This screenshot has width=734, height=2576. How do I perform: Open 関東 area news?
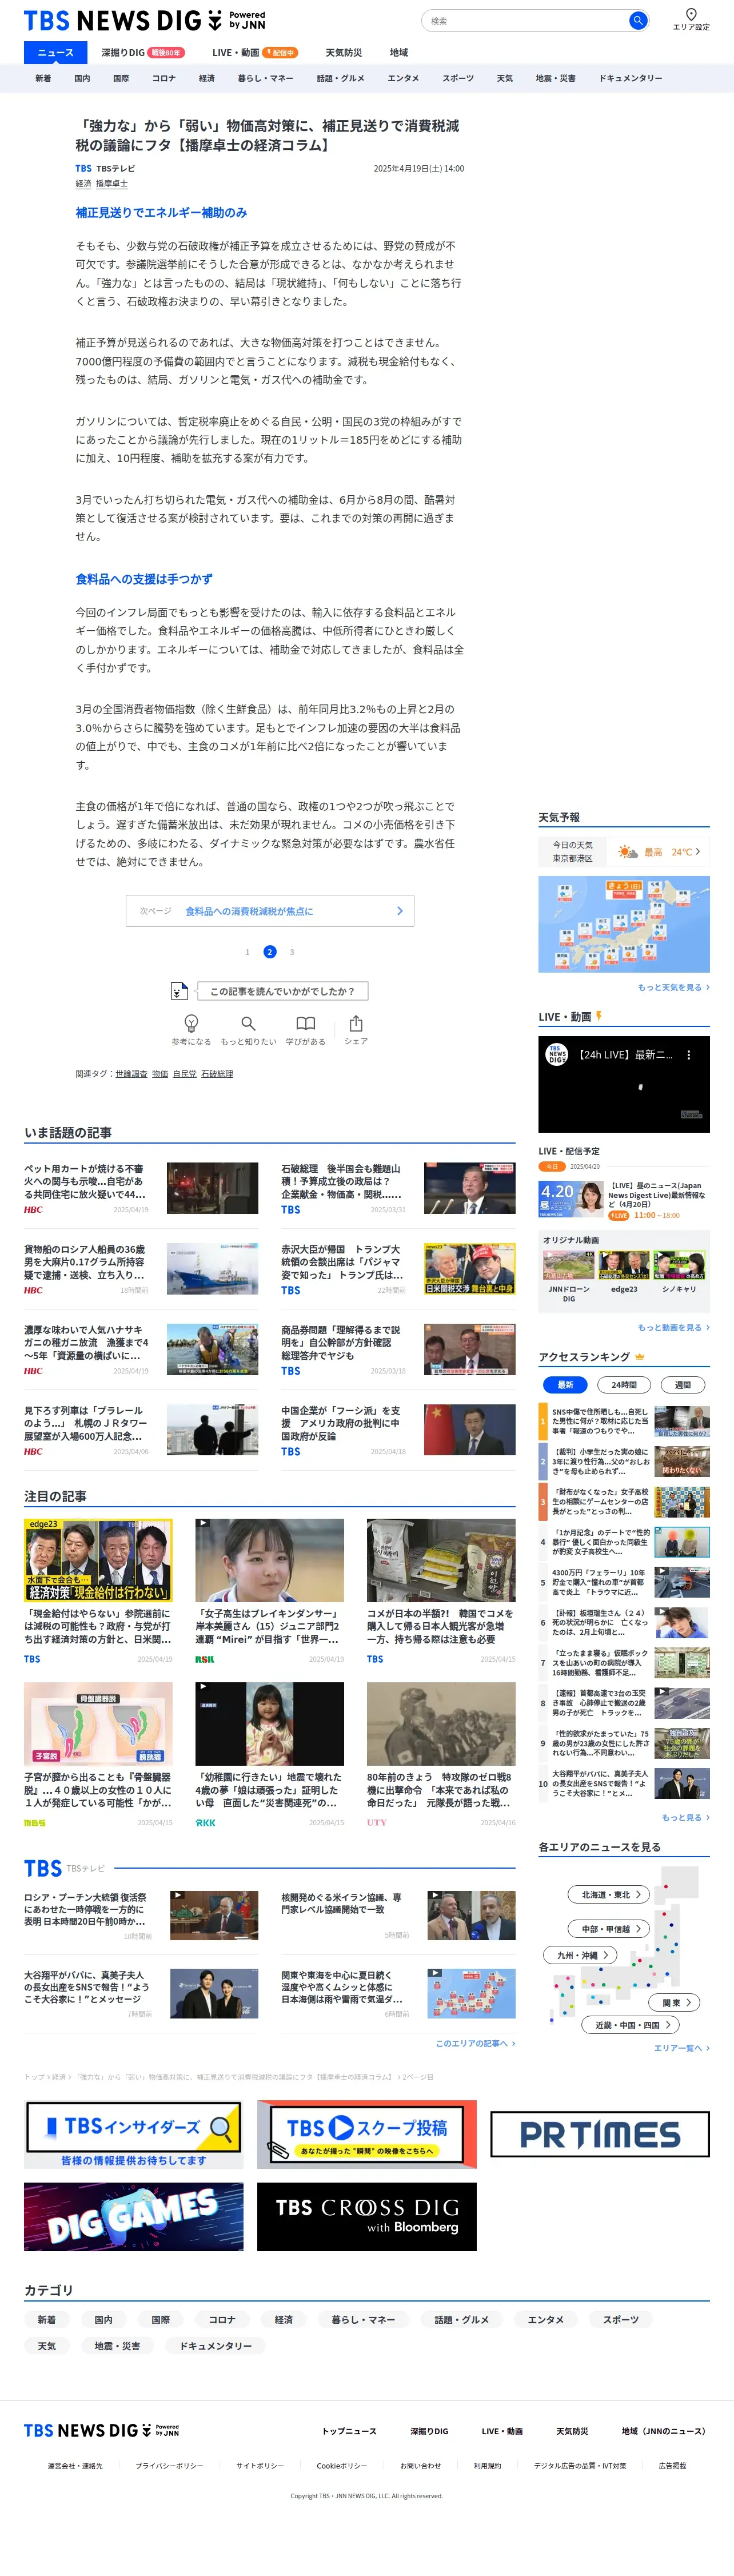point(675,2002)
